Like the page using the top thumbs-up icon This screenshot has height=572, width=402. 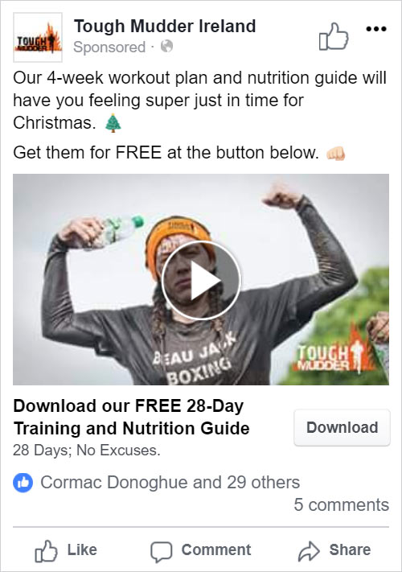334,36
